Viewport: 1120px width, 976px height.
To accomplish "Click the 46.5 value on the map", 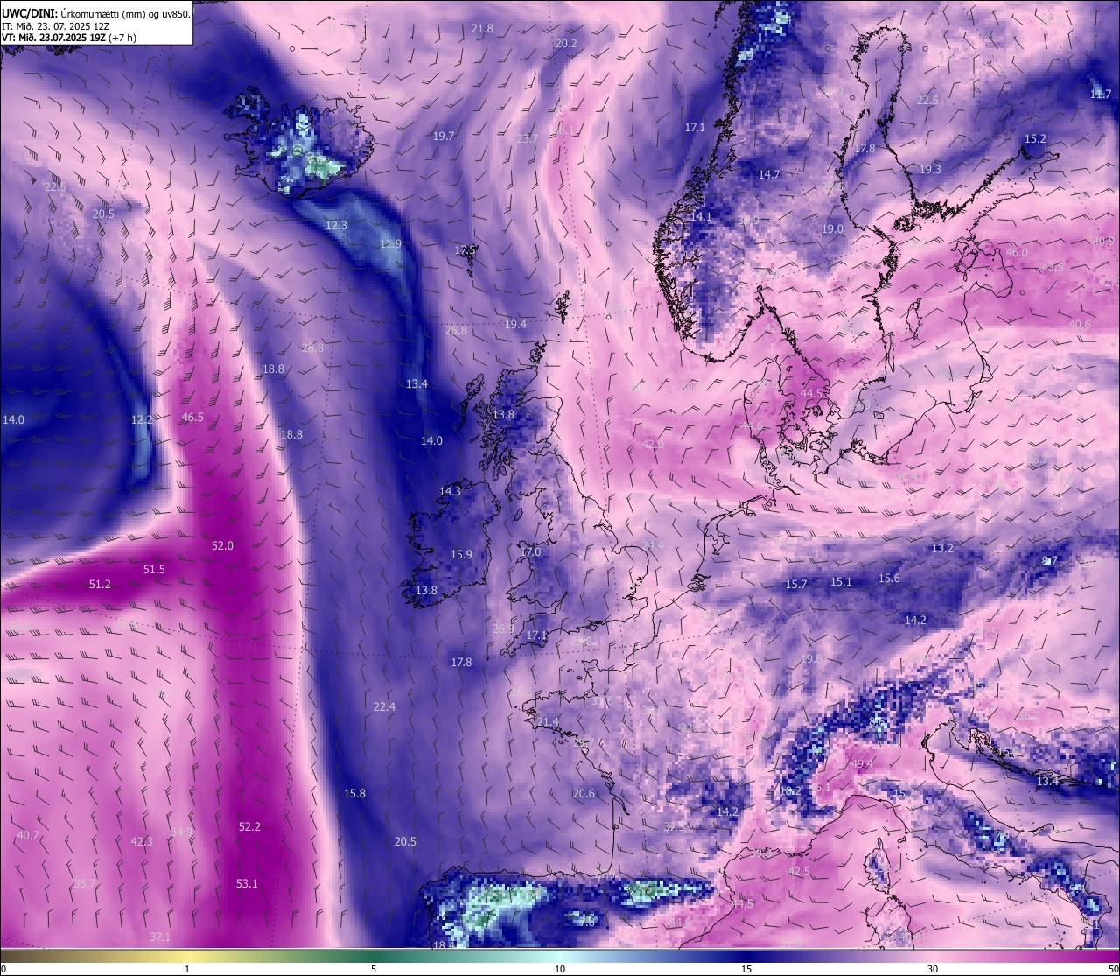I will click(192, 417).
